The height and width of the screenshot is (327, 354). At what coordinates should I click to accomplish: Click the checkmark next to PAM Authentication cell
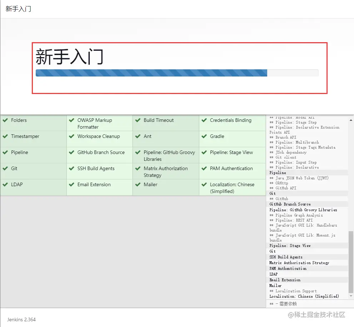click(x=204, y=168)
